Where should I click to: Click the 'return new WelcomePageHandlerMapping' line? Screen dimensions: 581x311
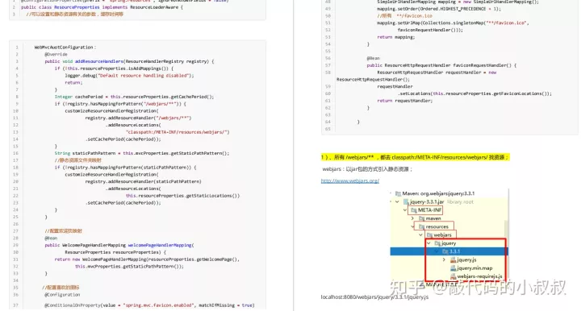147,259
